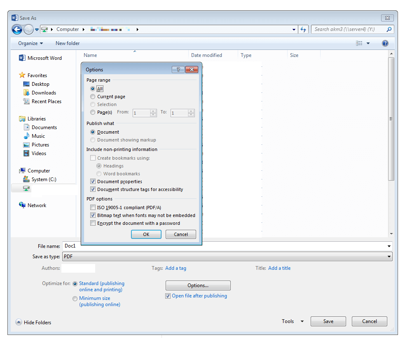Expand the recent pages dropdown arrow

37,29
